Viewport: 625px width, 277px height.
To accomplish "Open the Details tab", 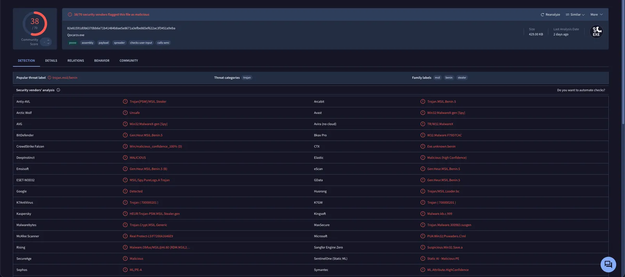I will tap(51, 61).
